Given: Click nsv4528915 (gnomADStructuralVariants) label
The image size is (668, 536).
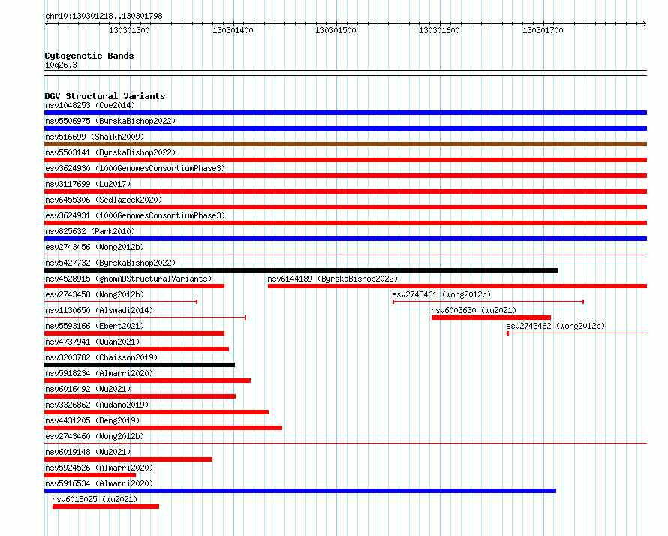Looking at the screenshot, I should click(x=128, y=279).
